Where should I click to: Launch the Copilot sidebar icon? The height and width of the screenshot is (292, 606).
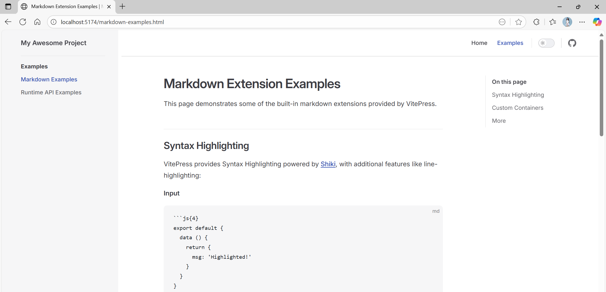[597, 22]
